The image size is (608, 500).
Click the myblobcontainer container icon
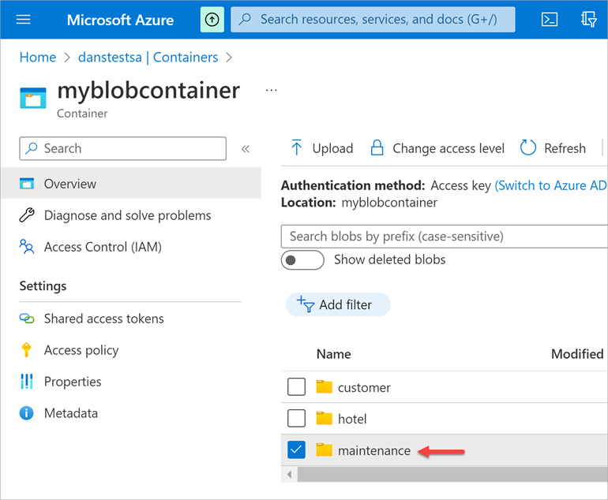click(x=33, y=98)
